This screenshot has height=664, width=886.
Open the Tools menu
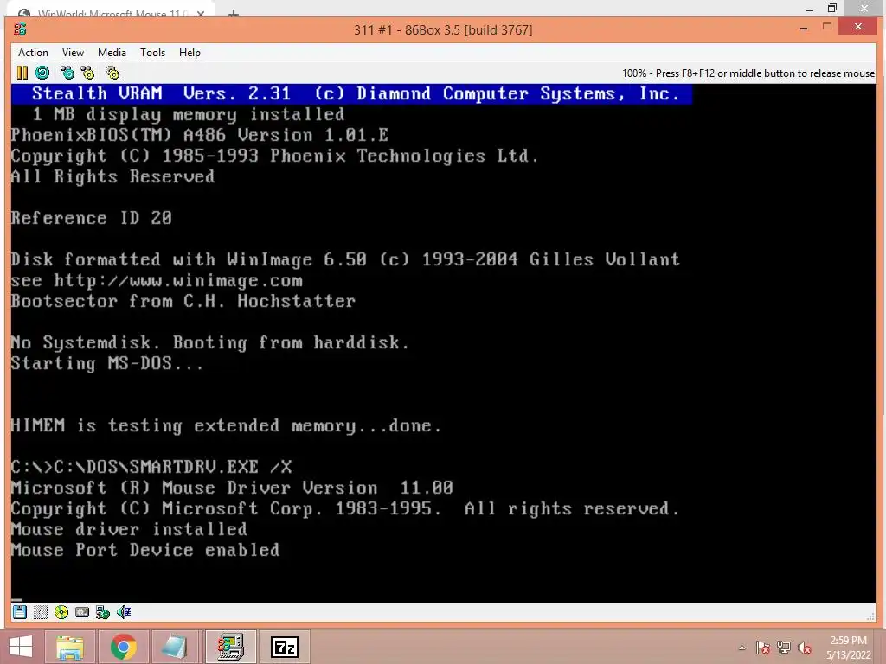coord(152,53)
